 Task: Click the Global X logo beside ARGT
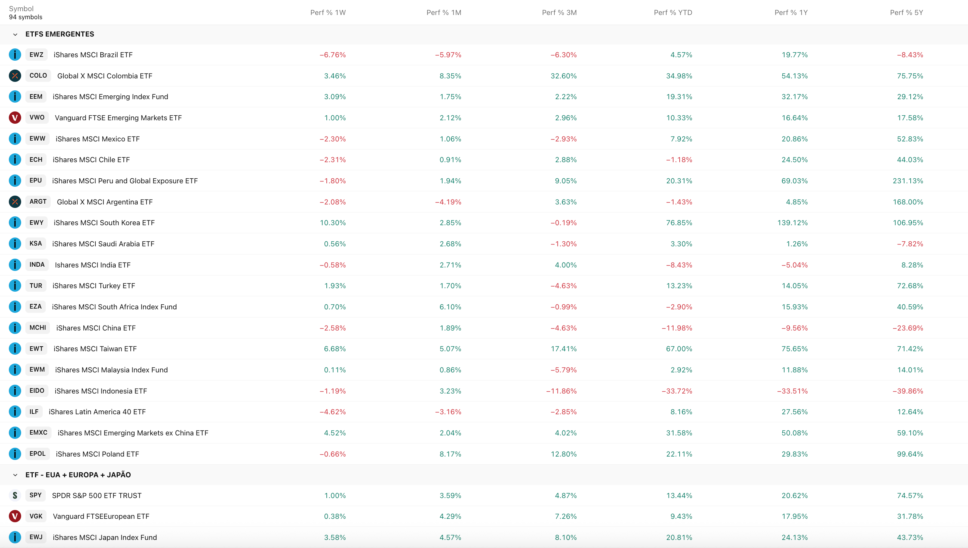pos(15,202)
